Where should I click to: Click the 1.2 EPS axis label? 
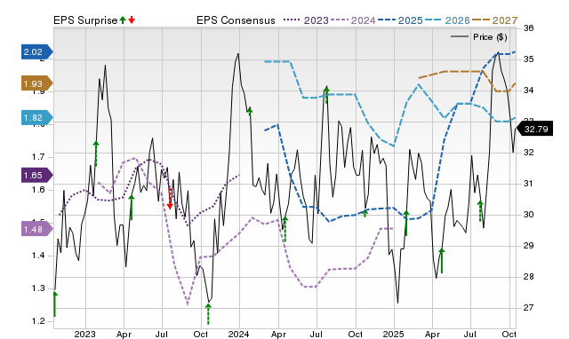tap(38, 321)
